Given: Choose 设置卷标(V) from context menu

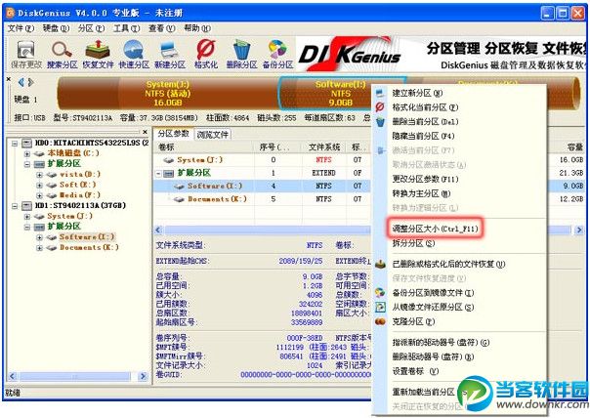Looking at the screenshot, I should [x=415, y=371].
